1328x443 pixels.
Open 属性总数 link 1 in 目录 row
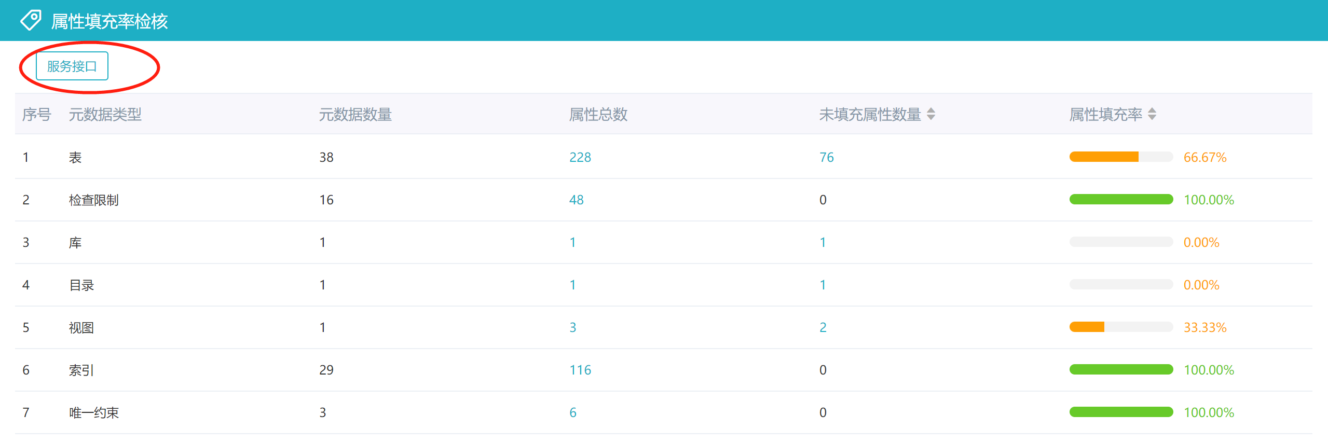coord(572,285)
